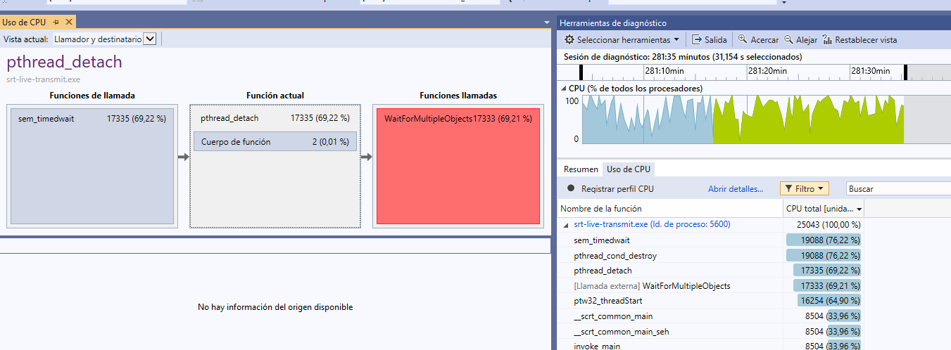The height and width of the screenshot is (350, 951).
Task: Collapse the CPU graph section triangle
Action: coord(563,89)
